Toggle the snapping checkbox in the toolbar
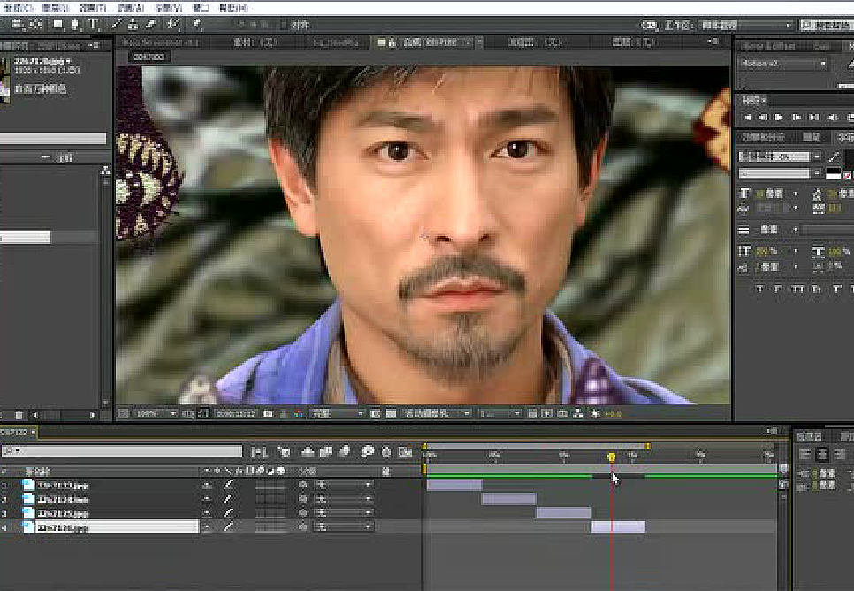 point(284,25)
